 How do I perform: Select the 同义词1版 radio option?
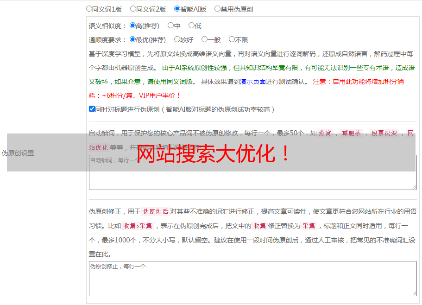pos(89,9)
